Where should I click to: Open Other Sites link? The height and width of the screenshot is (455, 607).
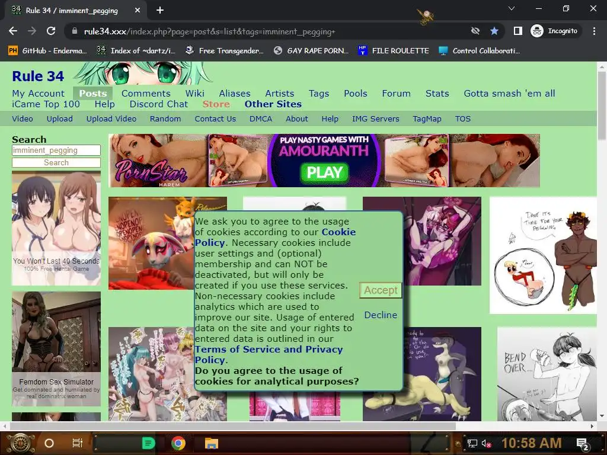273,104
